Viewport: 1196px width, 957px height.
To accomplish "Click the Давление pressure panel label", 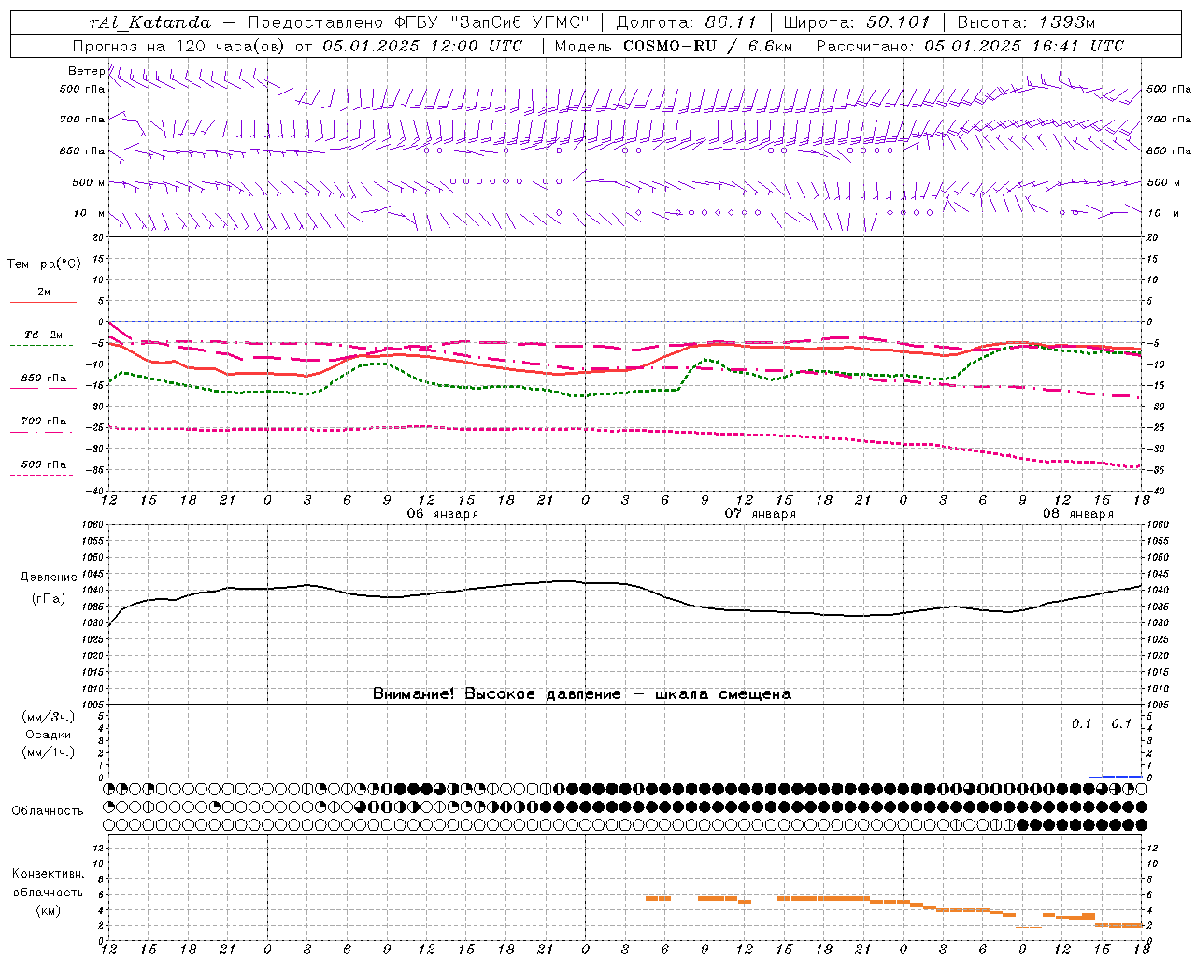I will (49, 578).
